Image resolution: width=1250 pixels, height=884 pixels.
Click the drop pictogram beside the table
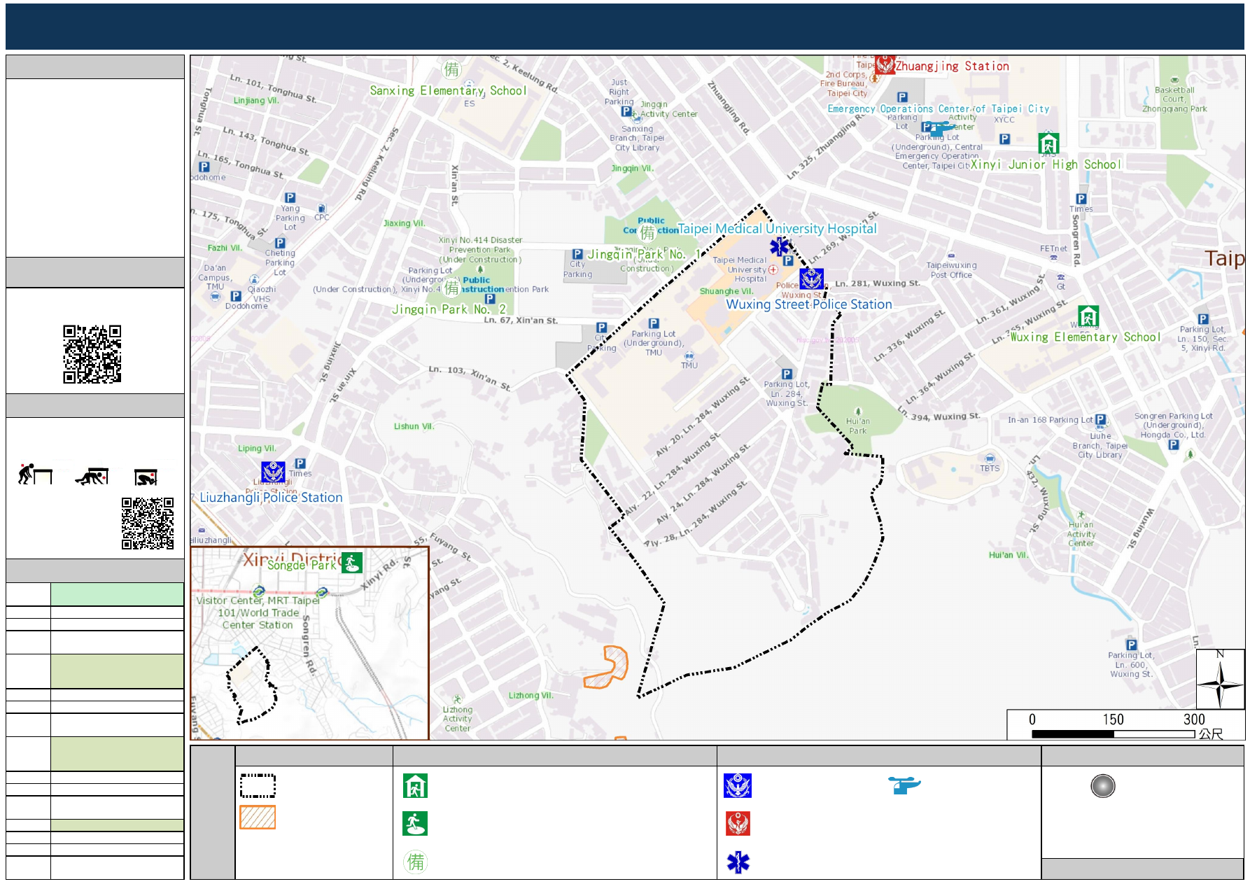point(35,474)
